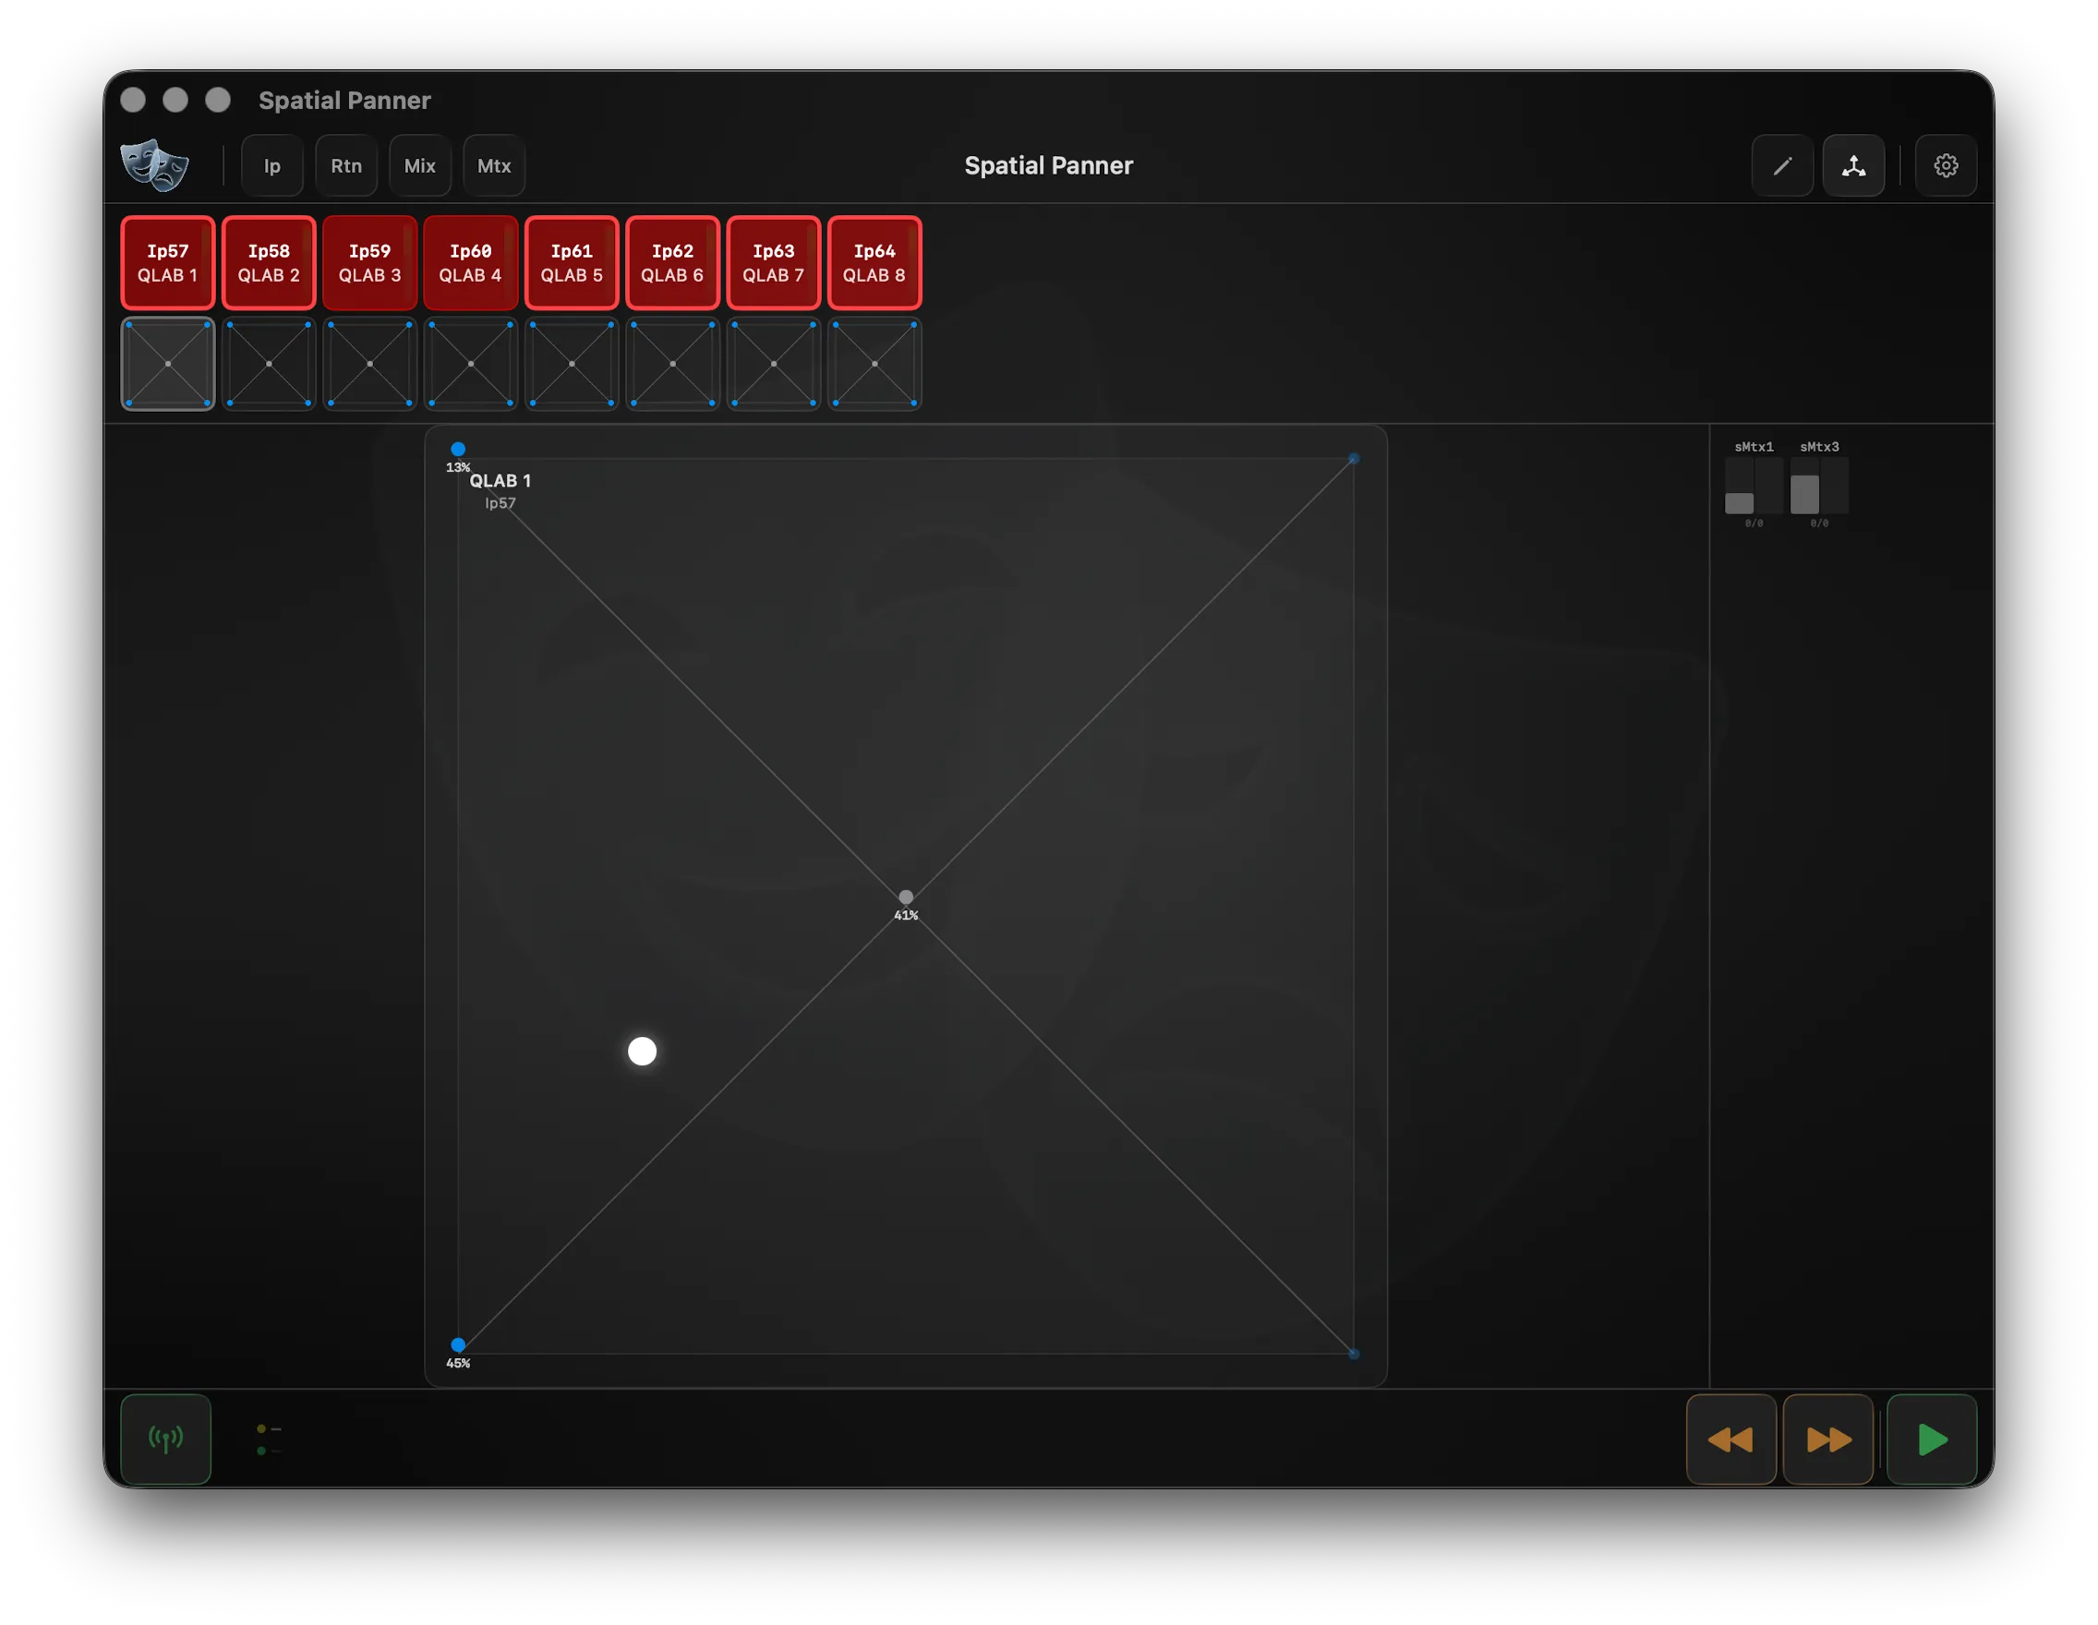Click the panner thumbnail under Ip59
This screenshot has width=2098, height=1625.
(x=370, y=363)
